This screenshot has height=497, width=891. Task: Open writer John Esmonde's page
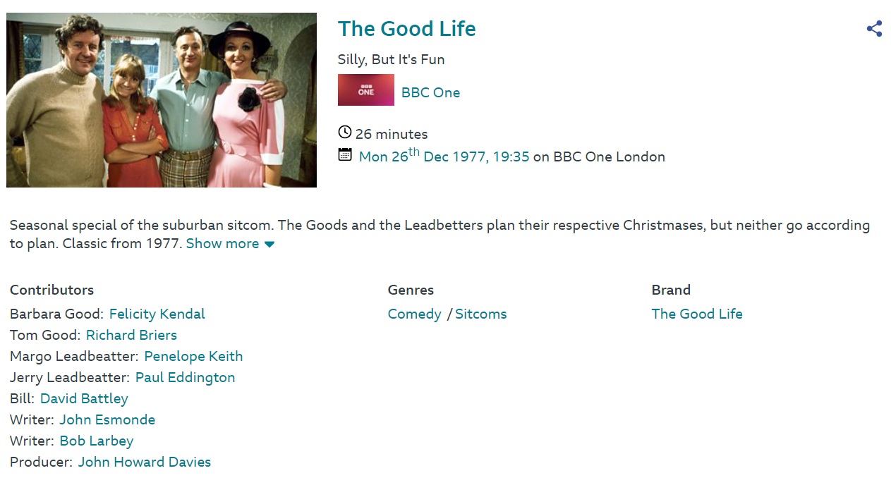tap(107, 420)
